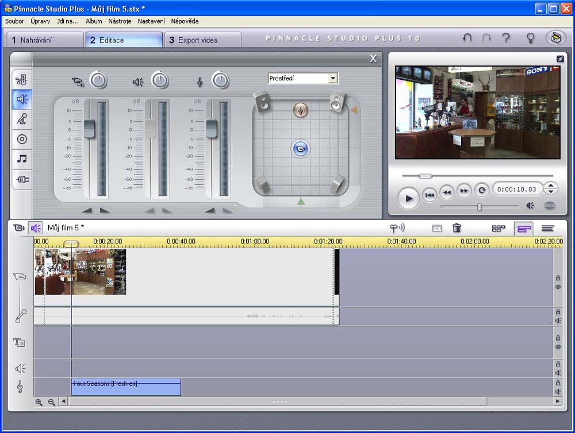Toggle the video track eye visibility
This screenshot has height=433, width=575.
558,287
